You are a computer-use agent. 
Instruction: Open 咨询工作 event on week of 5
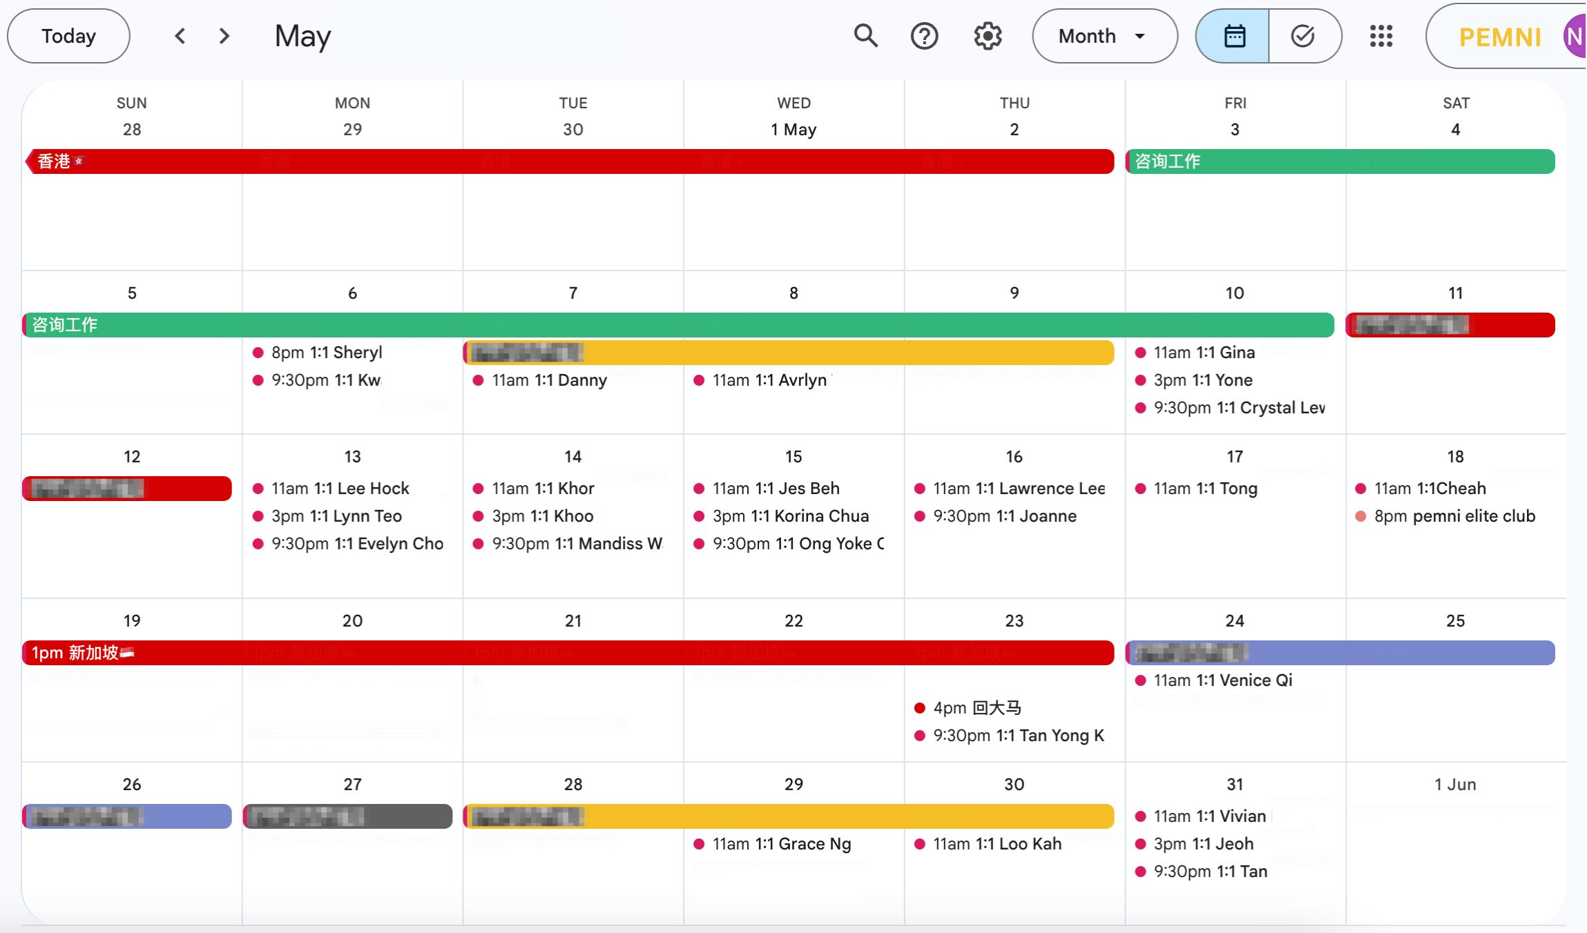click(678, 325)
